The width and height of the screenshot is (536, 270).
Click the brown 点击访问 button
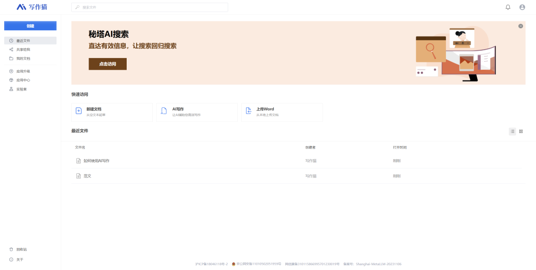click(x=108, y=64)
